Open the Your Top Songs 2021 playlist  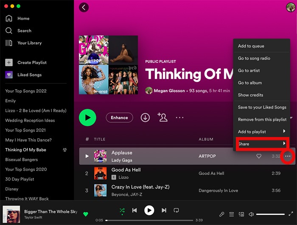(25, 130)
